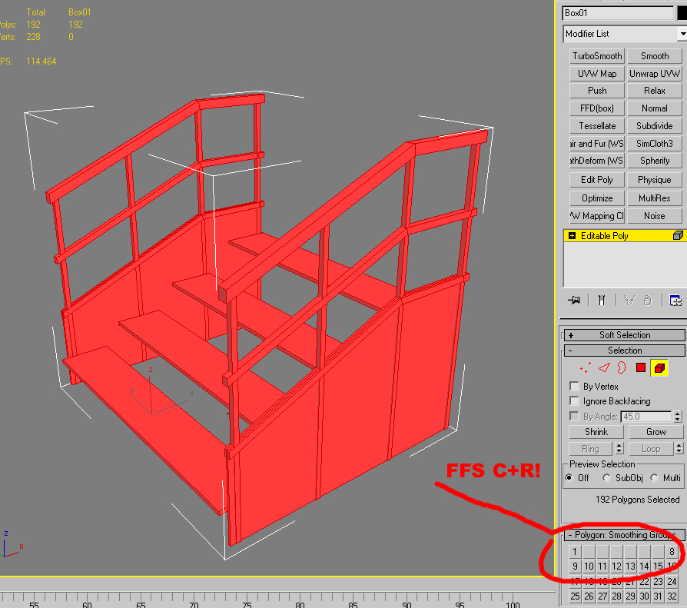This screenshot has width=687, height=608.
Task: Select Polygon sub-object mode icon
Action: [x=640, y=368]
